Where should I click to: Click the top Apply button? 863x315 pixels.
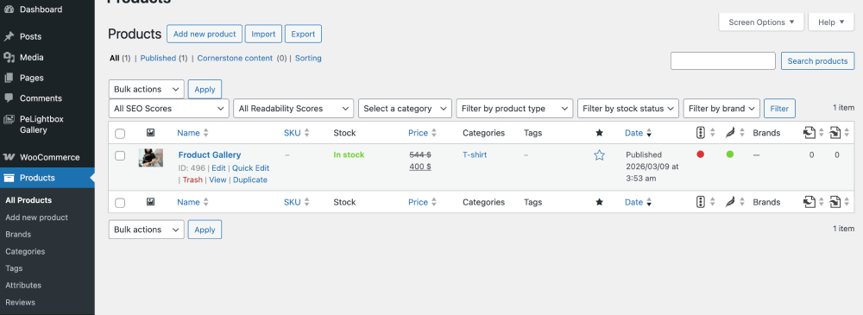[205, 89]
